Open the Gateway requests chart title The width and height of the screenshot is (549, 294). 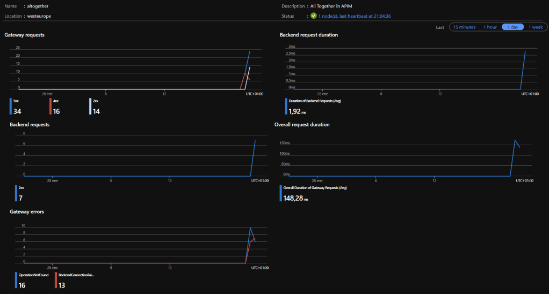pyautogui.click(x=24, y=35)
